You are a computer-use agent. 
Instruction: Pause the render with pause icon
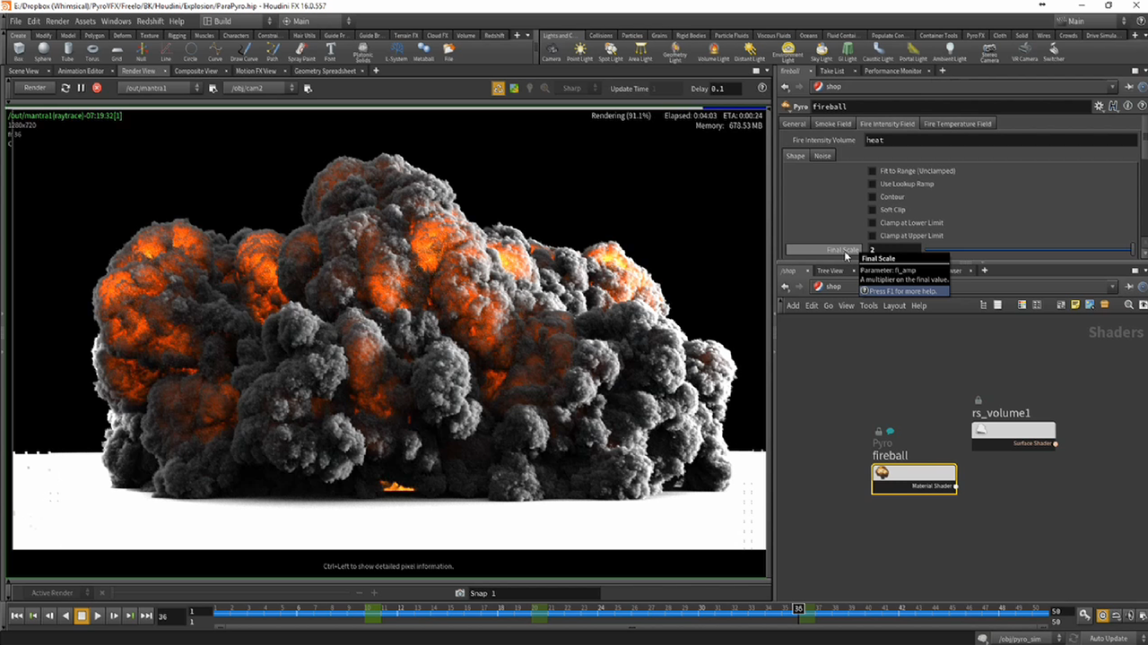[81, 88]
